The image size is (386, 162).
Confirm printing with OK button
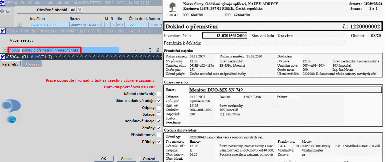104,159
